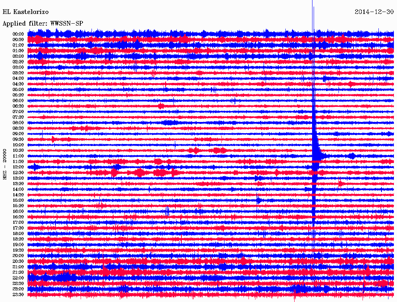The width and height of the screenshot is (397, 302).
Task: Select the 22:00 time label
Action: [18, 278]
